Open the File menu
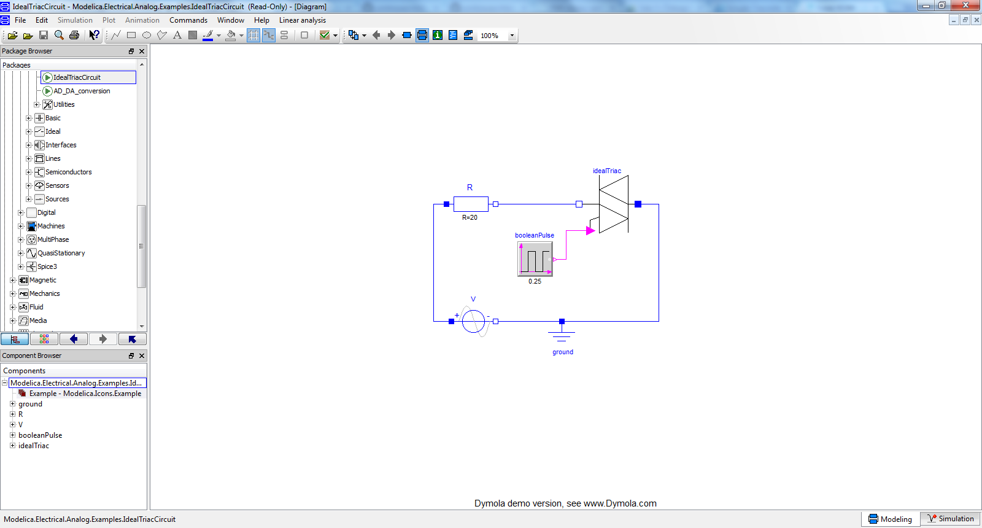Screen dimensions: 982x528 20,20
